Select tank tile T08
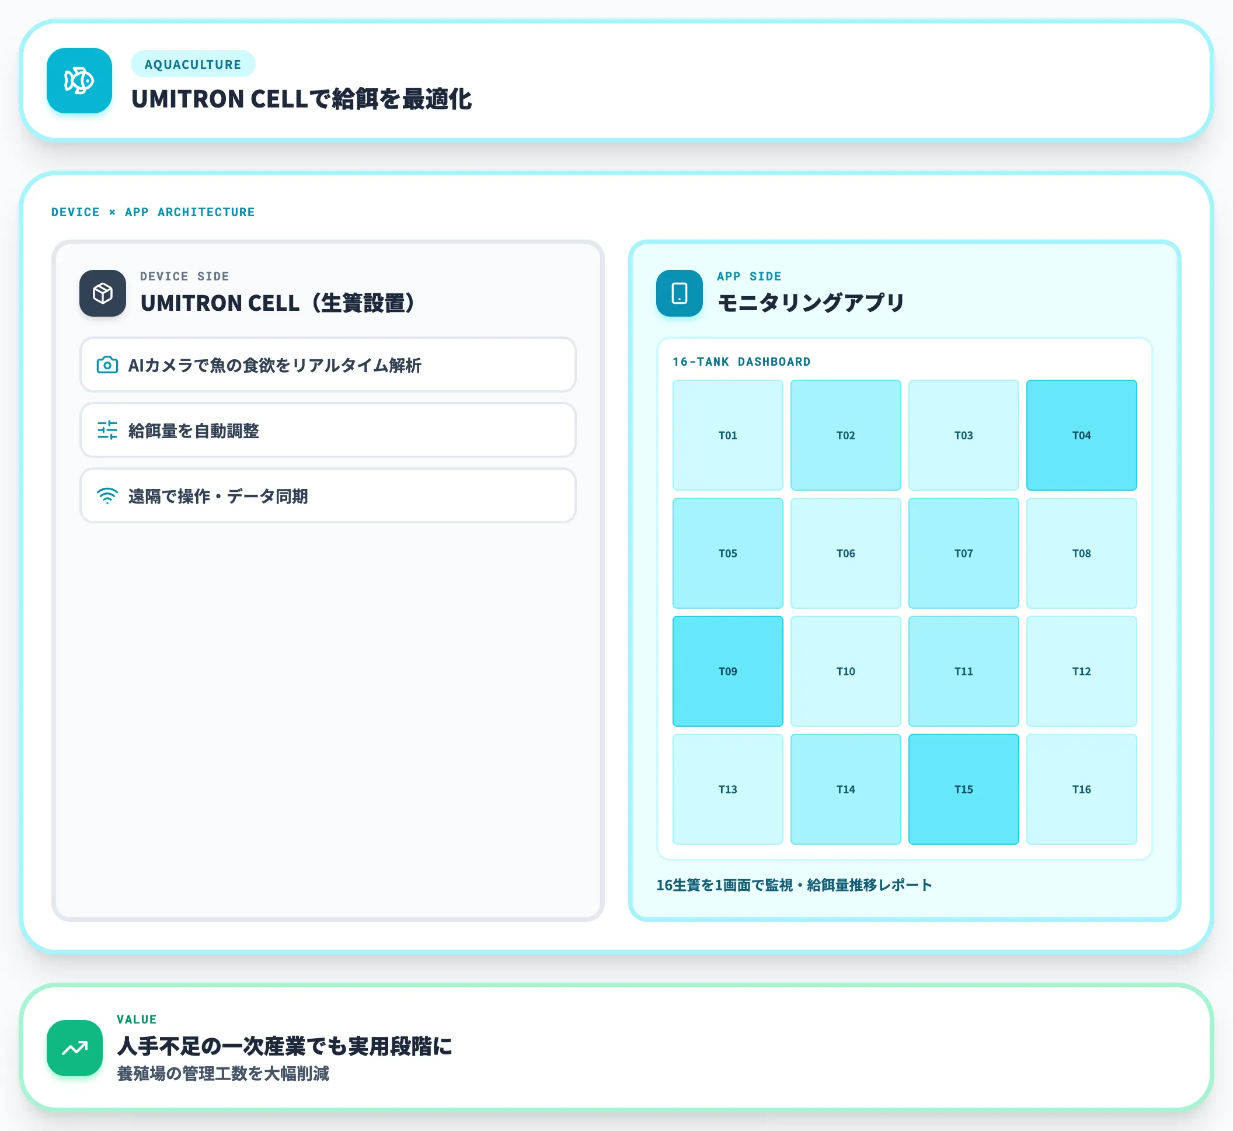The height and width of the screenshot is (1131, 1233). click(1082, 553)
